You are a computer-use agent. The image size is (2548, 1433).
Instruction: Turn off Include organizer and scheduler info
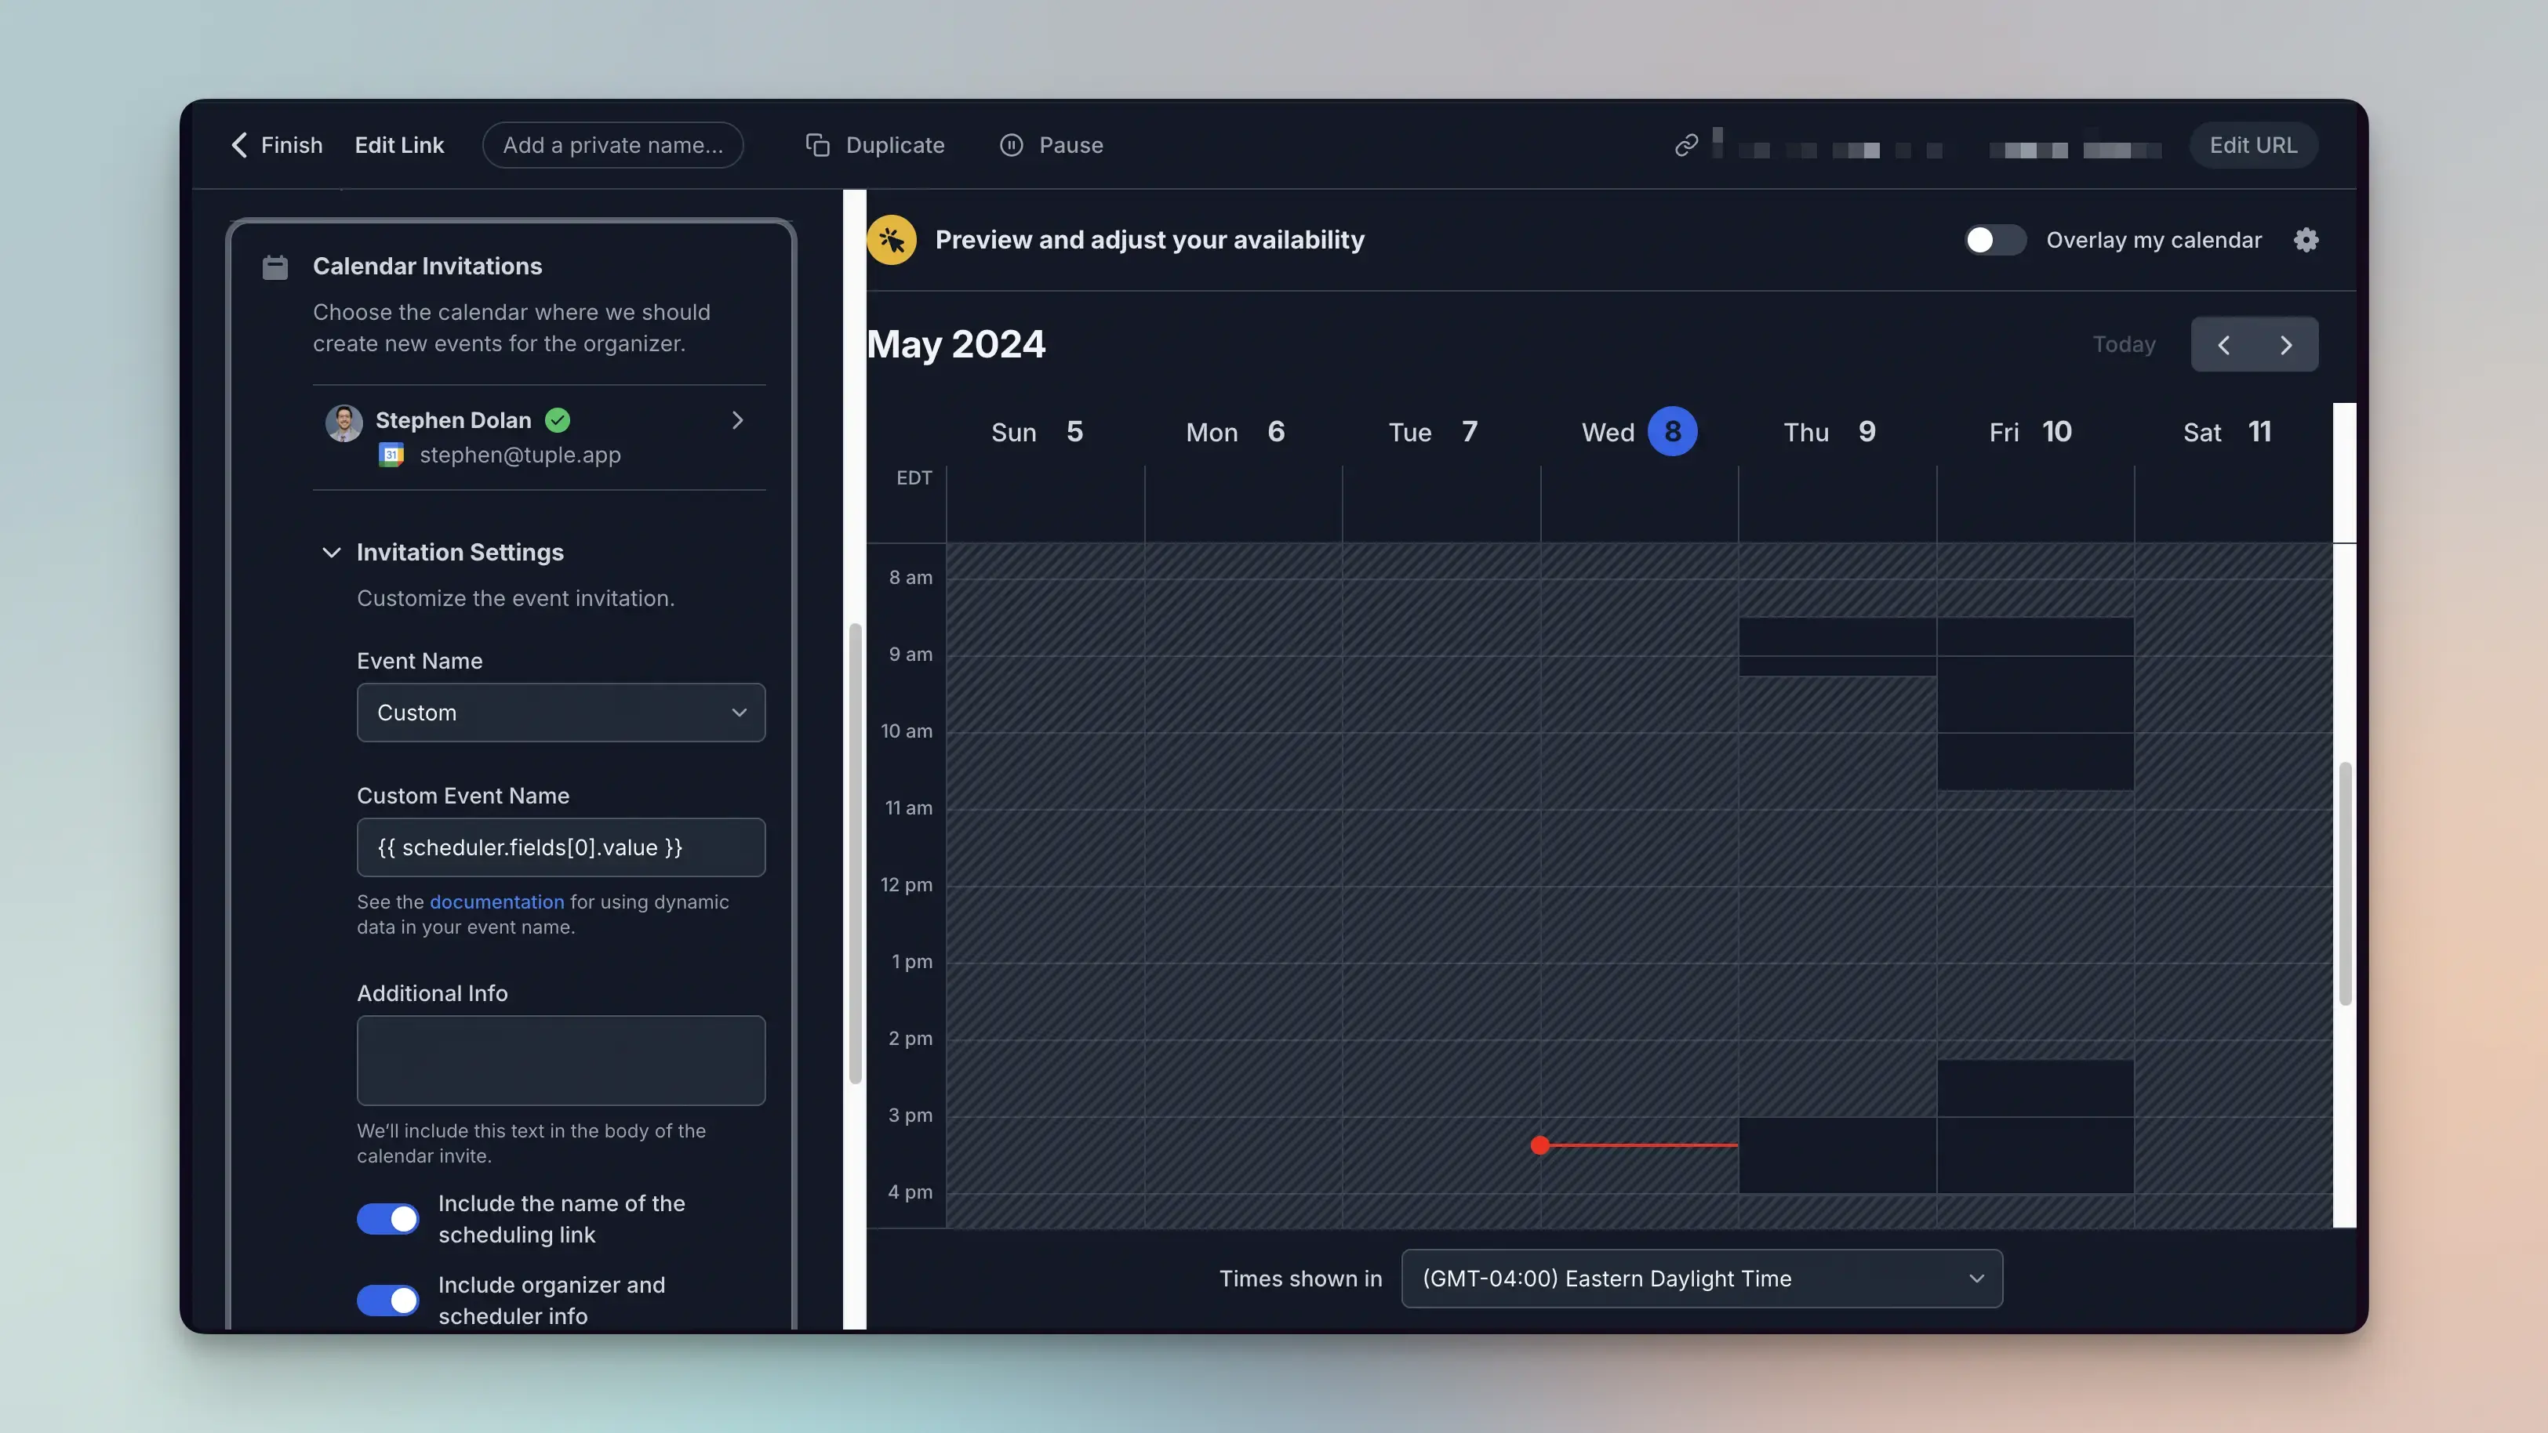(387, 1300)
